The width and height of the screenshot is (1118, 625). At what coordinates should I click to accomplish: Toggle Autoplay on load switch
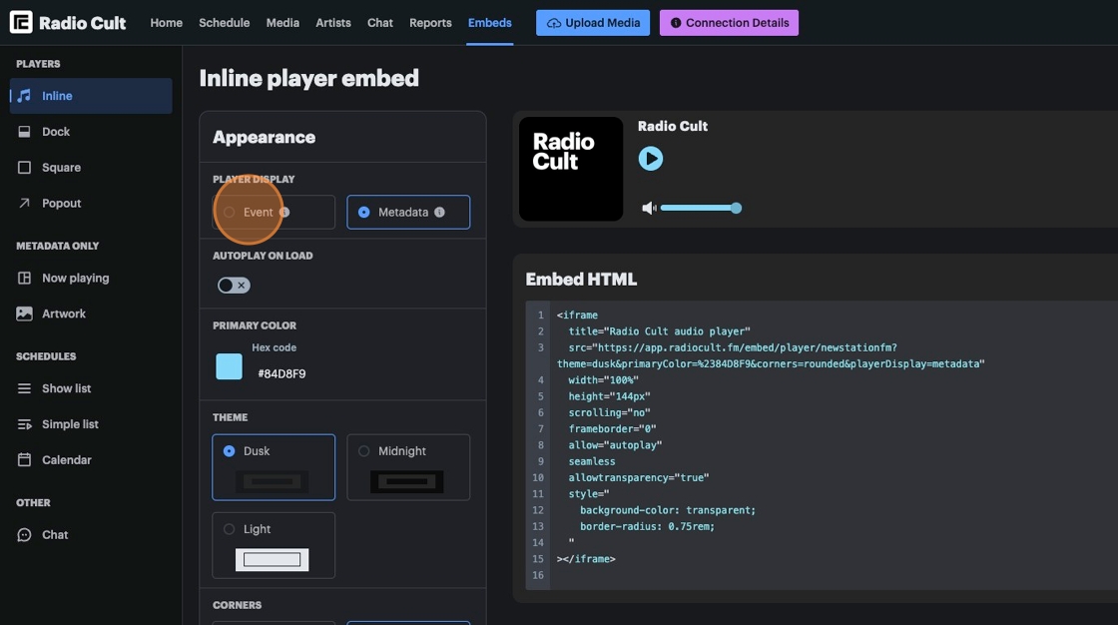pos(234,286)
